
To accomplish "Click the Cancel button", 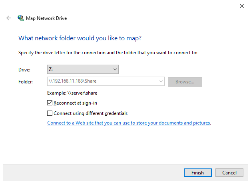I will 229,173.
